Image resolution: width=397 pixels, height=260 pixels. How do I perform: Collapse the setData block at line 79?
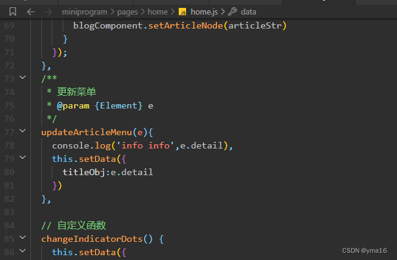(22, 157)
